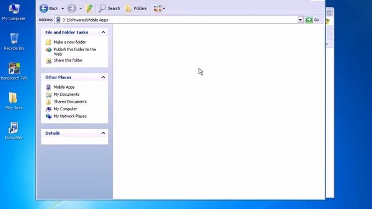Click the Publish folder globe icon
This screenshot has height=209, width=372.
[48, 50]
